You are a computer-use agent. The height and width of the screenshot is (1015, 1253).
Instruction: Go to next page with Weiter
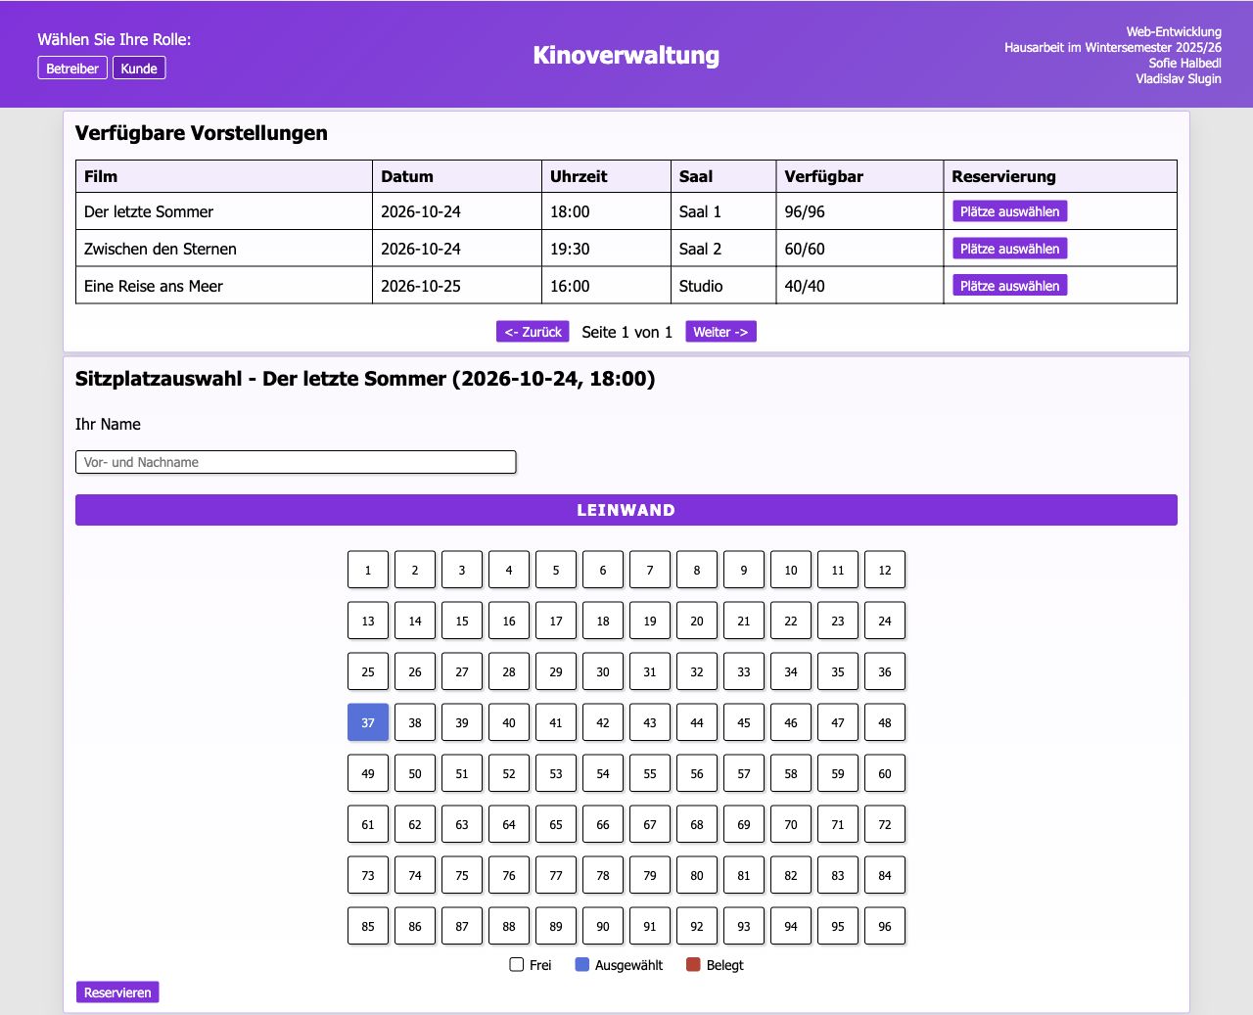pyautogui.click(x=720, y=332)
